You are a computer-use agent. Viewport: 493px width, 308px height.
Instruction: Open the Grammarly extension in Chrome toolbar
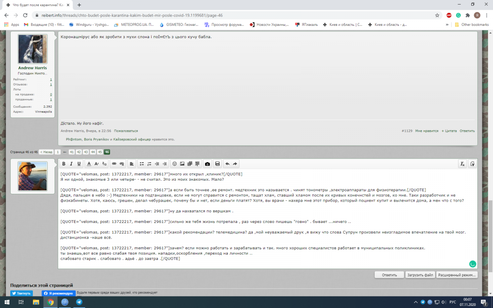click(458, 15)
